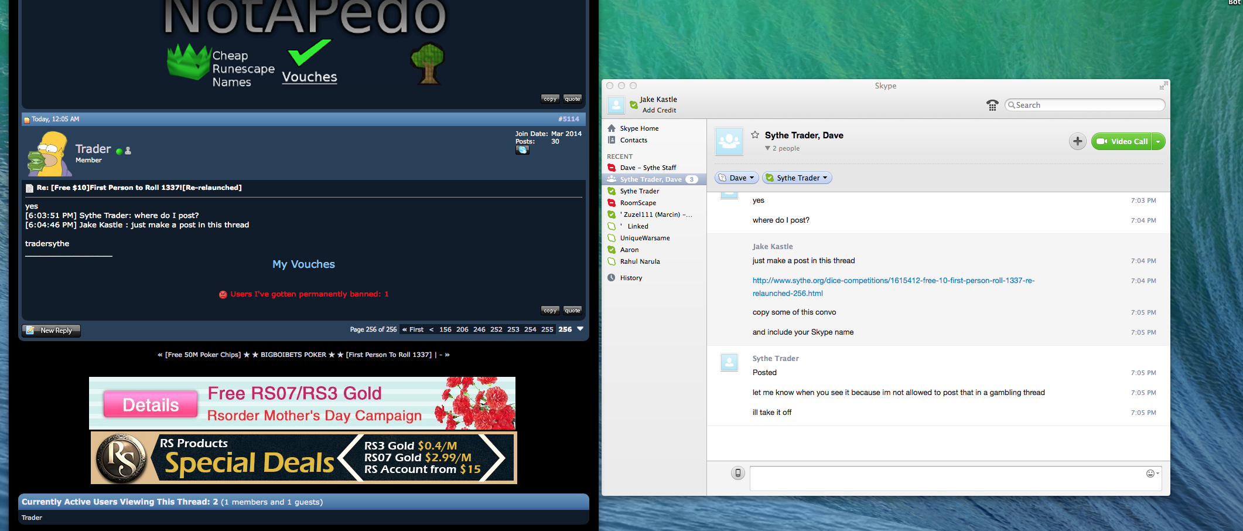Click inside the Skype Search field
1243x531 pixels.
[1085, 105]
